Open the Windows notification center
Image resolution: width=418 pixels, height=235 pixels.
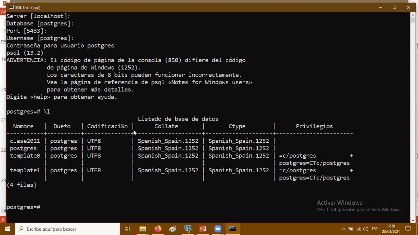tap(408, 229)
